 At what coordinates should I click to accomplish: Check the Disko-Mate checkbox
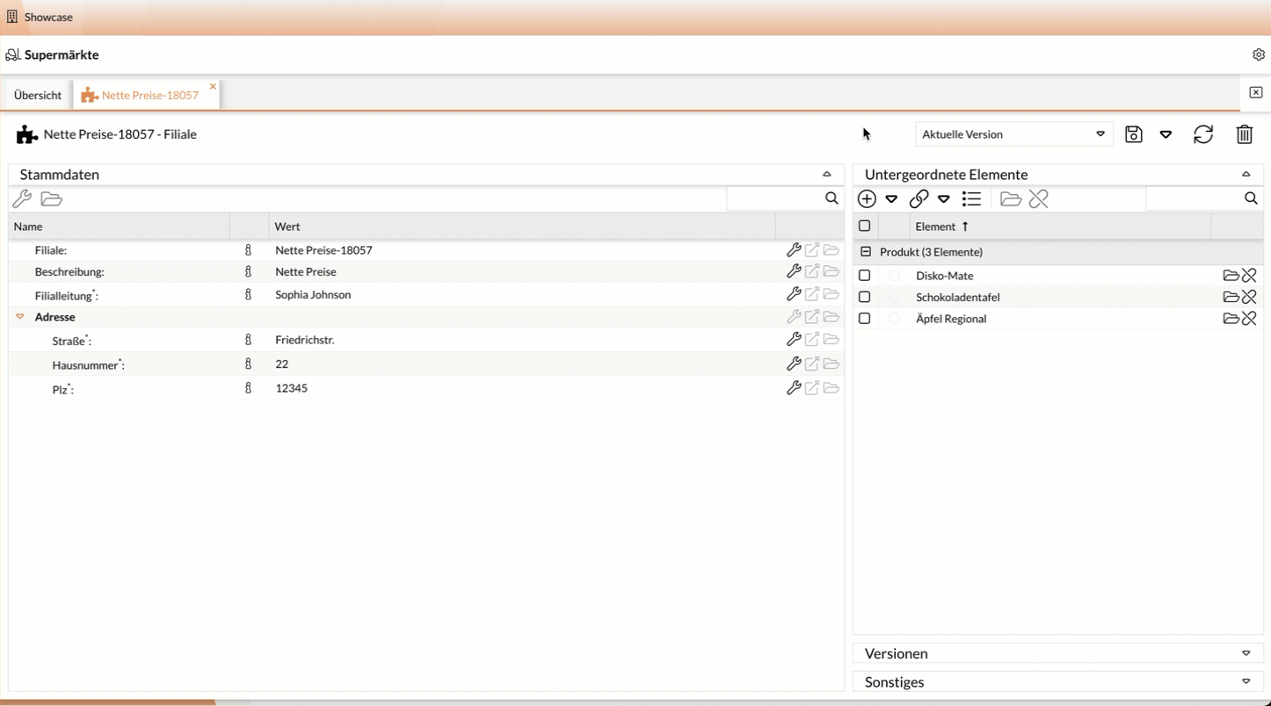[x=864, y=276]
